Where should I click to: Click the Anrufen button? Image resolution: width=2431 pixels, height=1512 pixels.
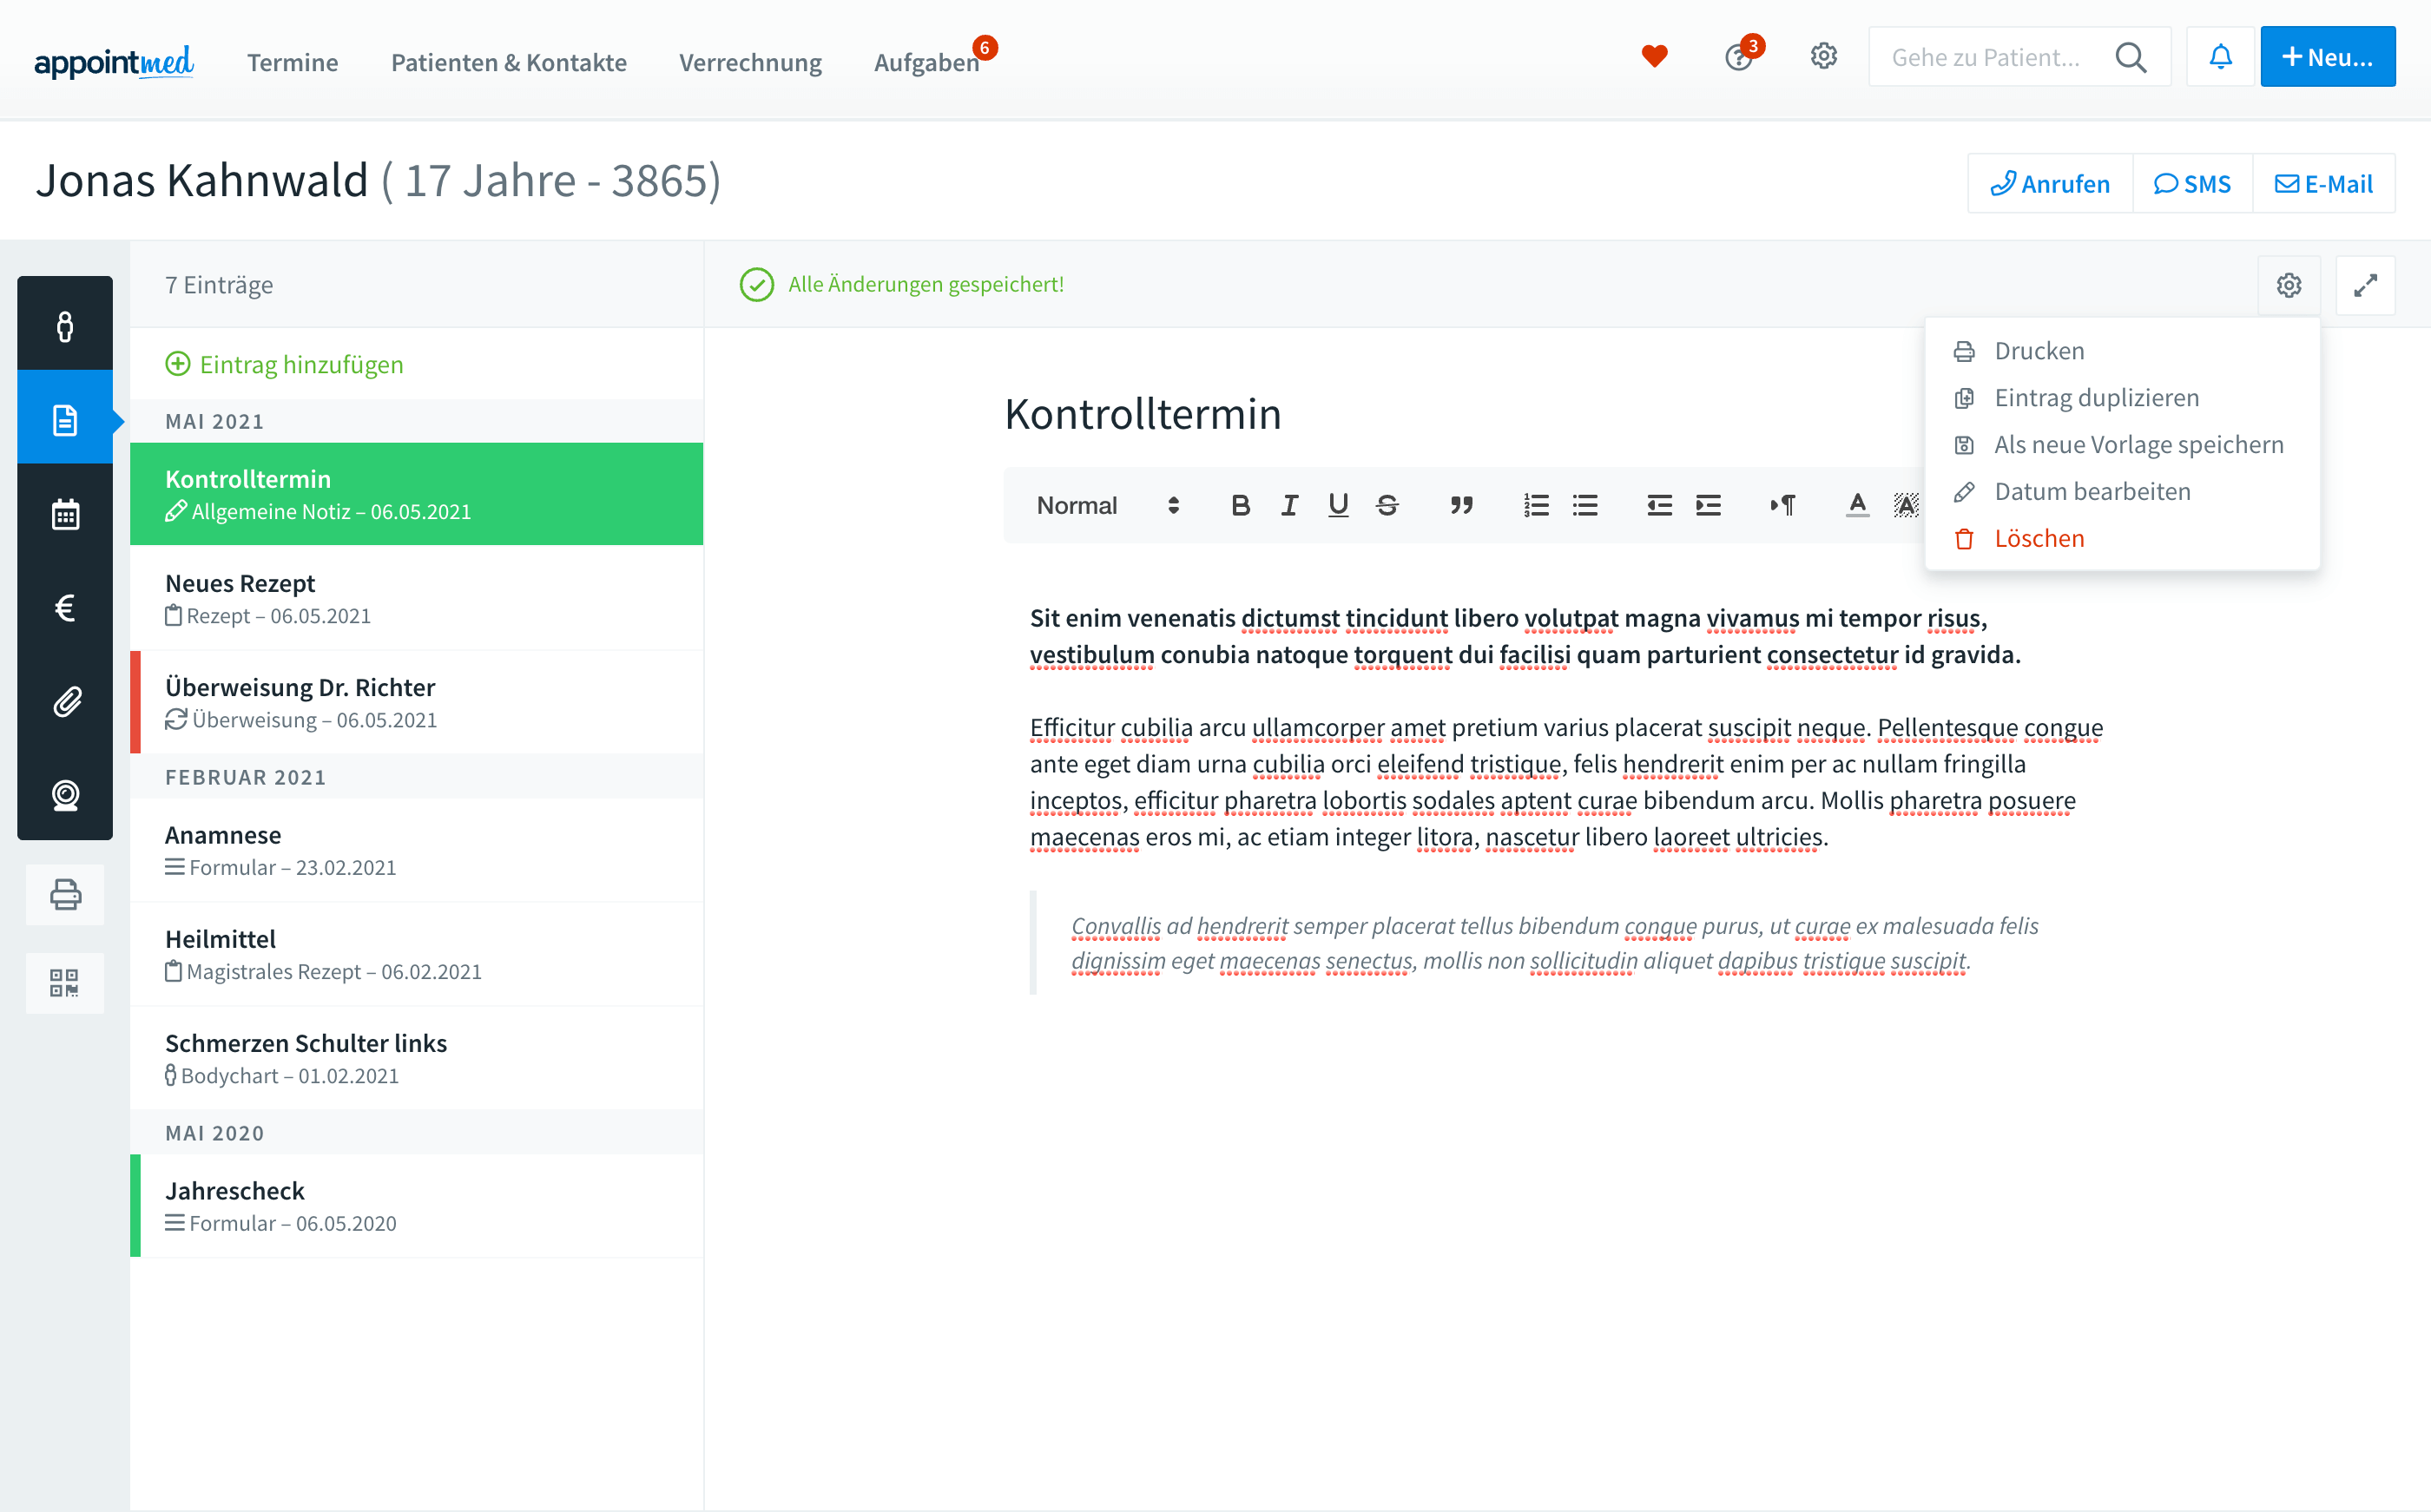click(2050, 184)
